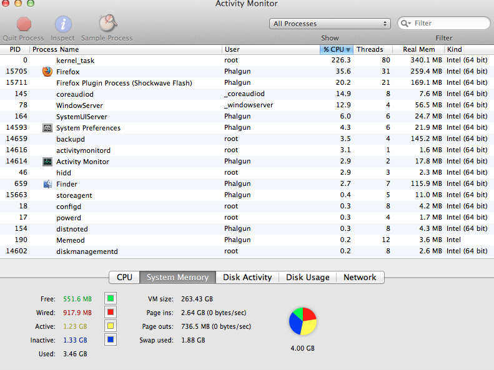Sort by the User column header
Viewport: 494px width, 370px height.
(271, 49)
